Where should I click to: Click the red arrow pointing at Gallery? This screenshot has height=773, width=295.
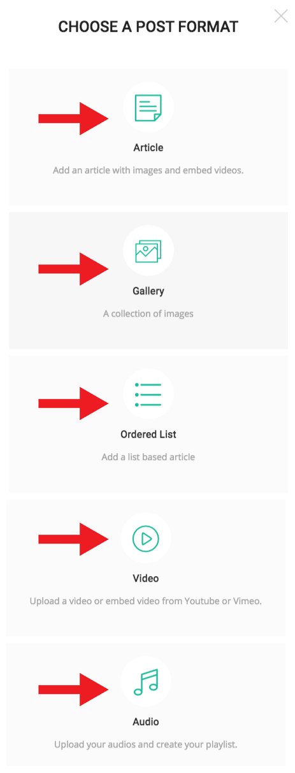pos(73,268)
